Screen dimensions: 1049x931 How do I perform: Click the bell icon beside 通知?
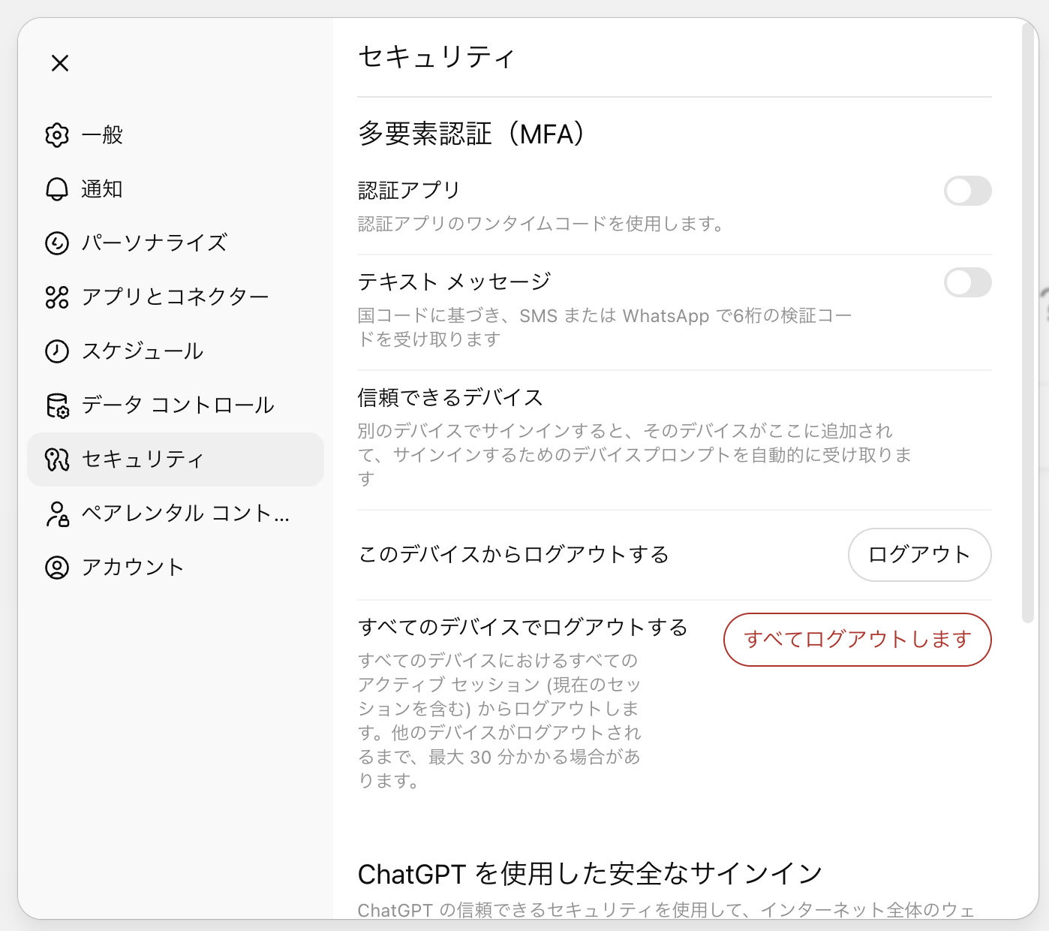pyautogui.click(x=57, y=189)
